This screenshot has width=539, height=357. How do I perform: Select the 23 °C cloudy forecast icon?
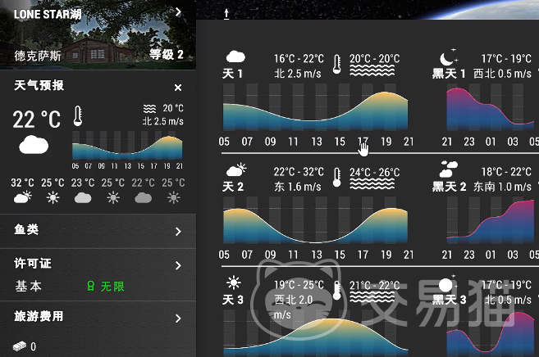83,197
